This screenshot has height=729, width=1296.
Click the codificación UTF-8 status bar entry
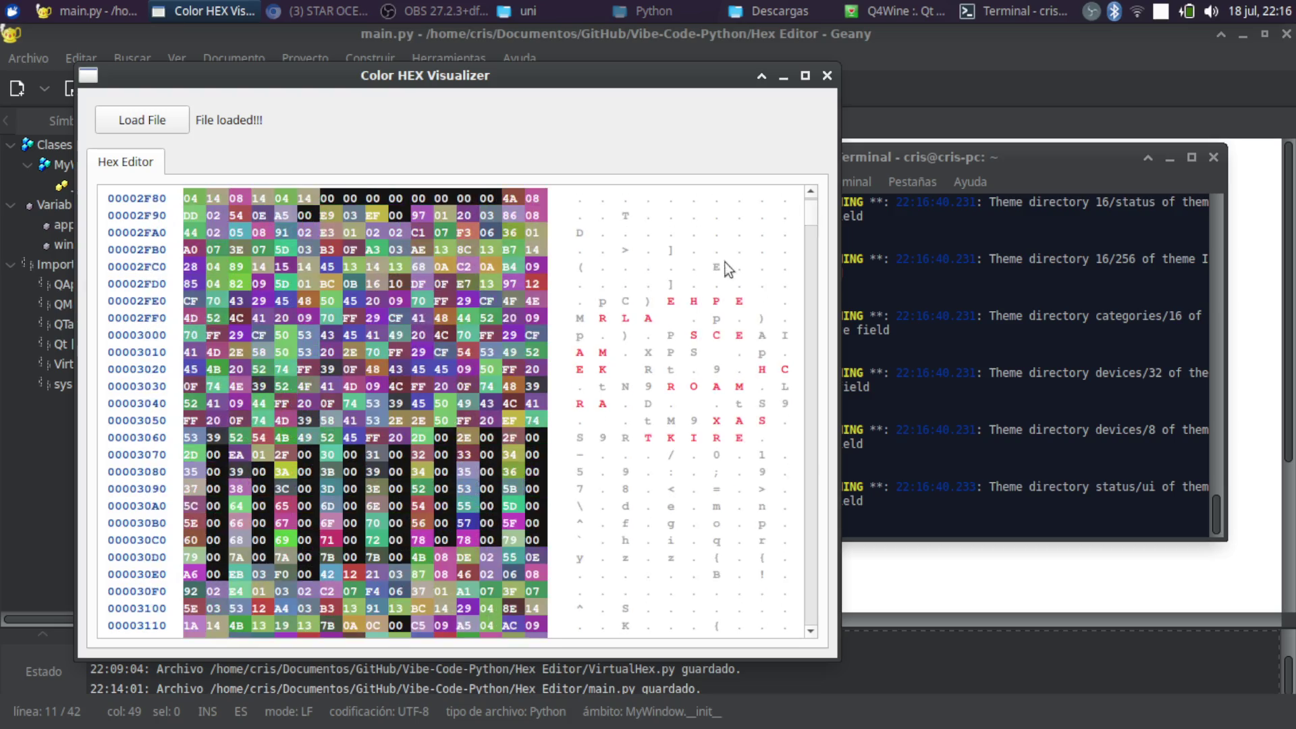point(379,711)
